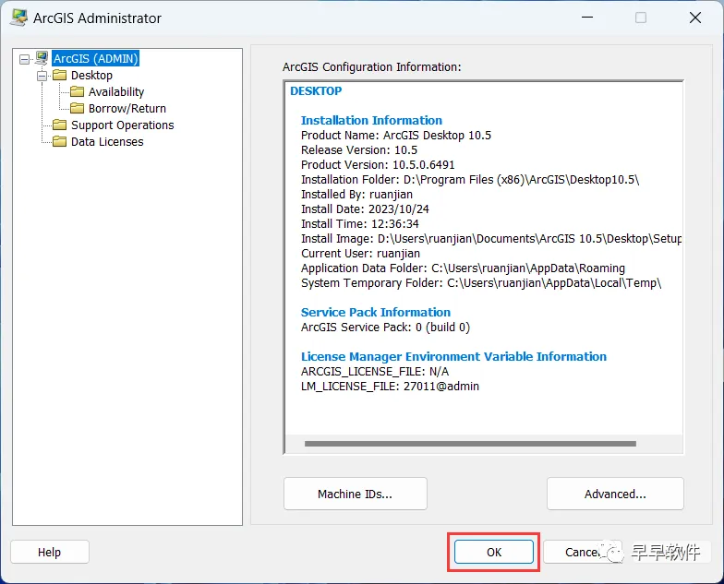Collapse the ArcGIS (ADMIN) root node
Image resolution: width=724 pixels, height=584 pixels.
pos(24,59)
